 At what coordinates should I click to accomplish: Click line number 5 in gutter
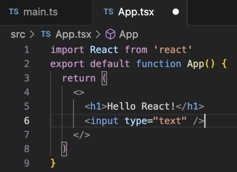[x=27, y=106]
